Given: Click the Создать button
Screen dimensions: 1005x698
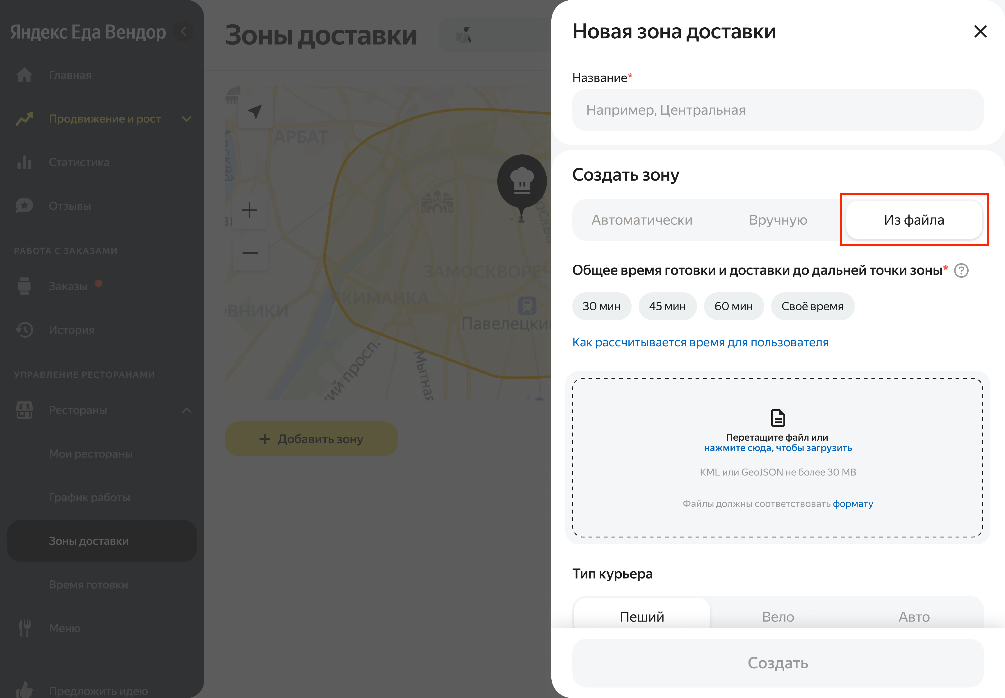Looking at the screenshot, I should (x=778, y=663).
